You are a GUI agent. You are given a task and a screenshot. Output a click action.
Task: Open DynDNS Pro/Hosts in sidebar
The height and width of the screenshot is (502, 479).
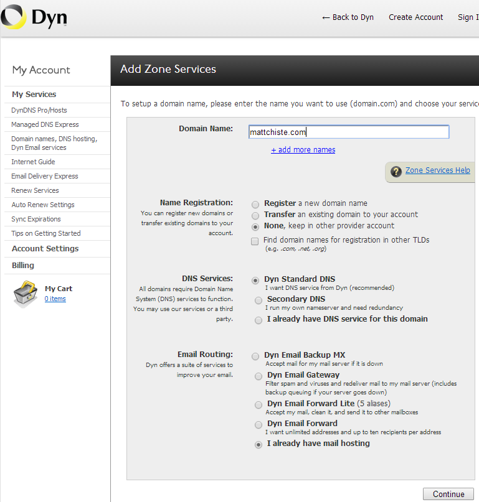39,110
